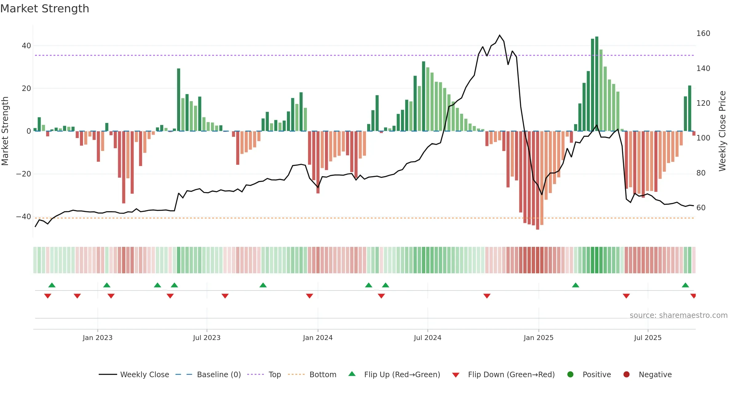This screenshot has height=415, width=738.
Task: Toggle the Top dotted-line legend entry
Action: pos(264,374)
